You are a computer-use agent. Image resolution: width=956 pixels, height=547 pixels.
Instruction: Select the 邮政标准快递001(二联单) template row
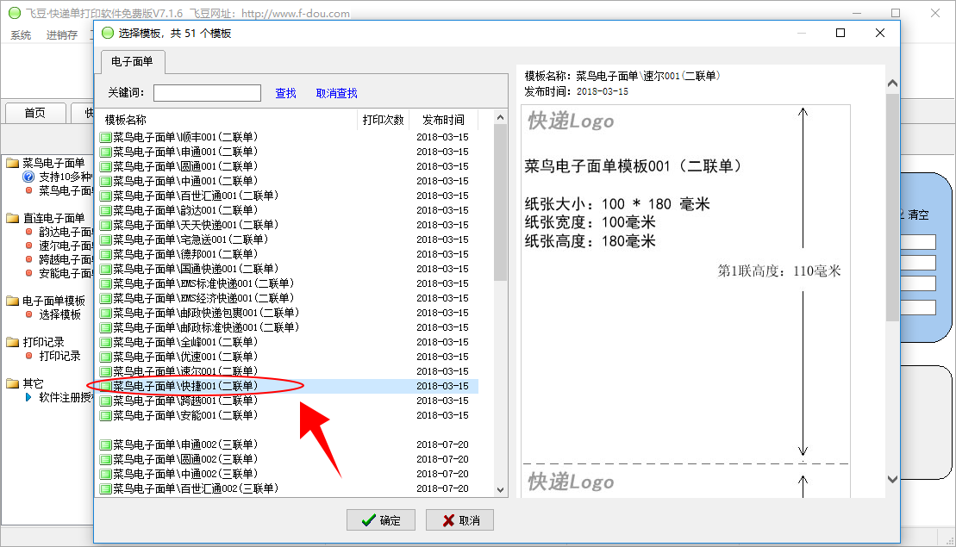pos(289,327)
